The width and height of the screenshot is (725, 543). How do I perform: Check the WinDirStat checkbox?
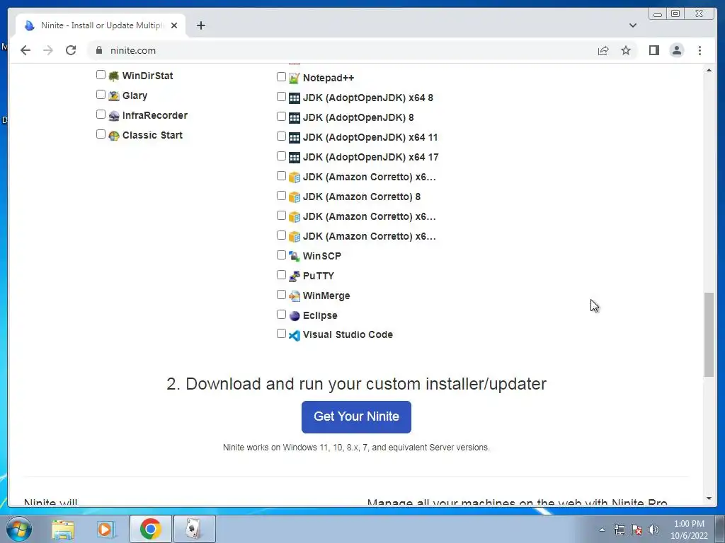(x=101, y=75)
